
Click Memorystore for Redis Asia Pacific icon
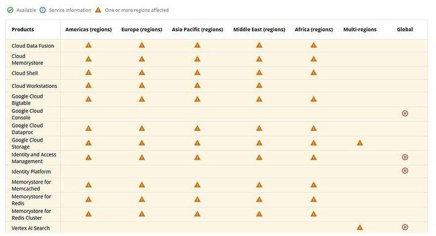tap(197, 199)
